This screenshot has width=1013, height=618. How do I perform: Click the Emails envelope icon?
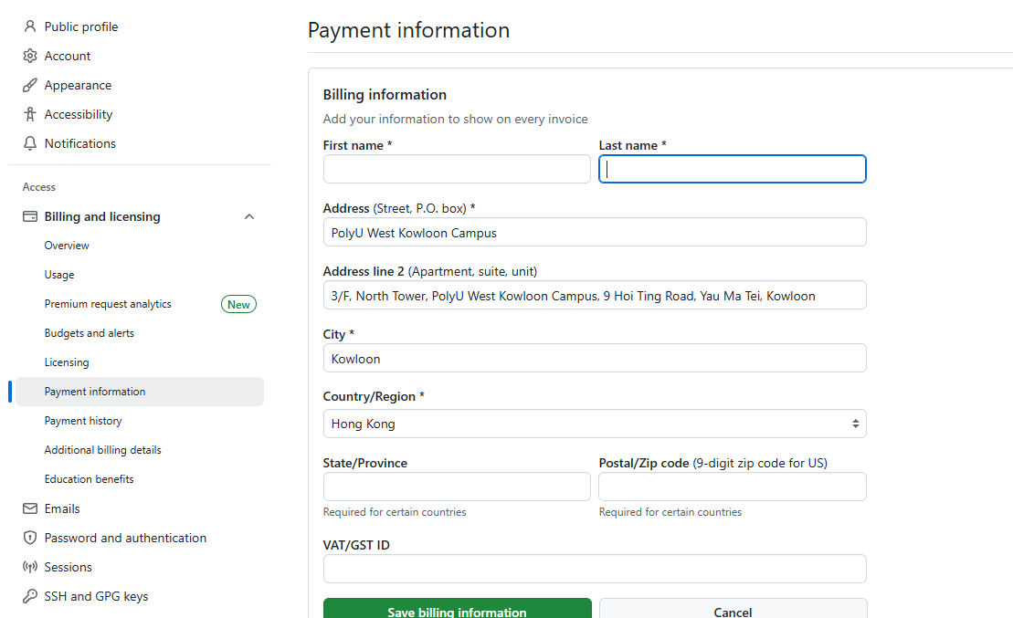tap(30, 508)
